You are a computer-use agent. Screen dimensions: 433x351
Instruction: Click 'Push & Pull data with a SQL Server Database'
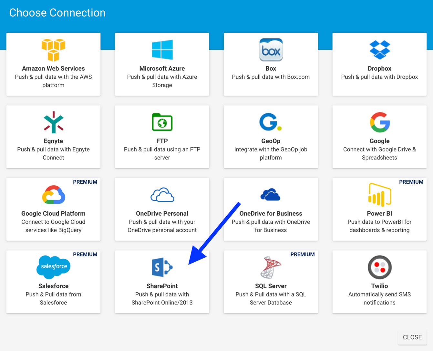271,299
